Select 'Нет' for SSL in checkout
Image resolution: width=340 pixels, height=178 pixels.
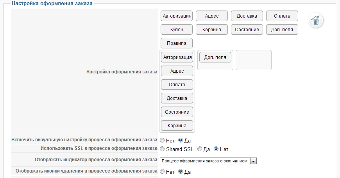point(216,149)
